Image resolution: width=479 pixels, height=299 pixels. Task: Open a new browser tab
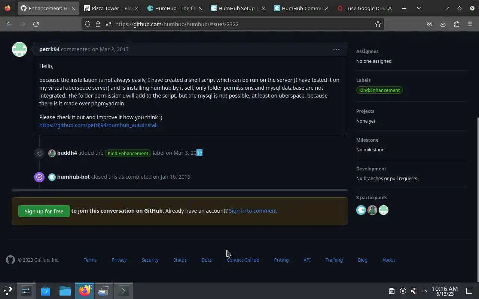coord(404,8)
